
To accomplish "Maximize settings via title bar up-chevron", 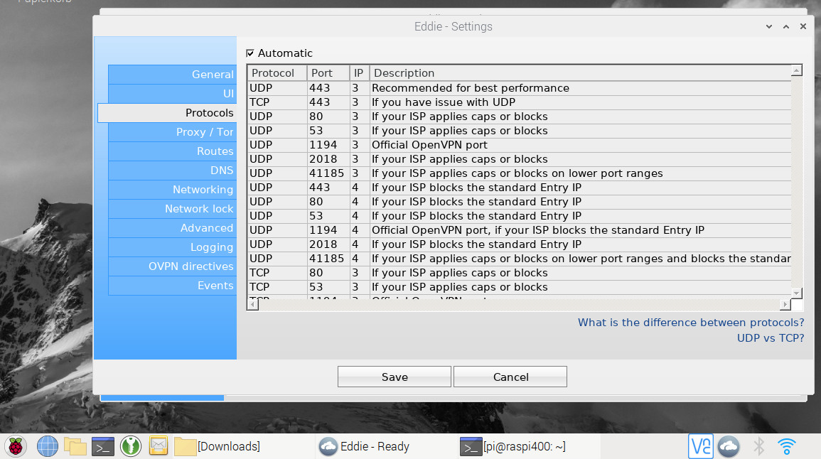I will coord(786,26).
